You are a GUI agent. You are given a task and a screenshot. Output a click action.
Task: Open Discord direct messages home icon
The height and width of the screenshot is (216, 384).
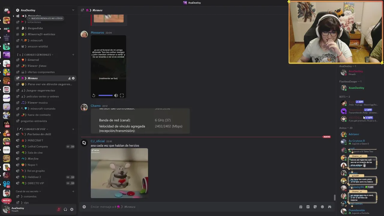coord(6,10)
